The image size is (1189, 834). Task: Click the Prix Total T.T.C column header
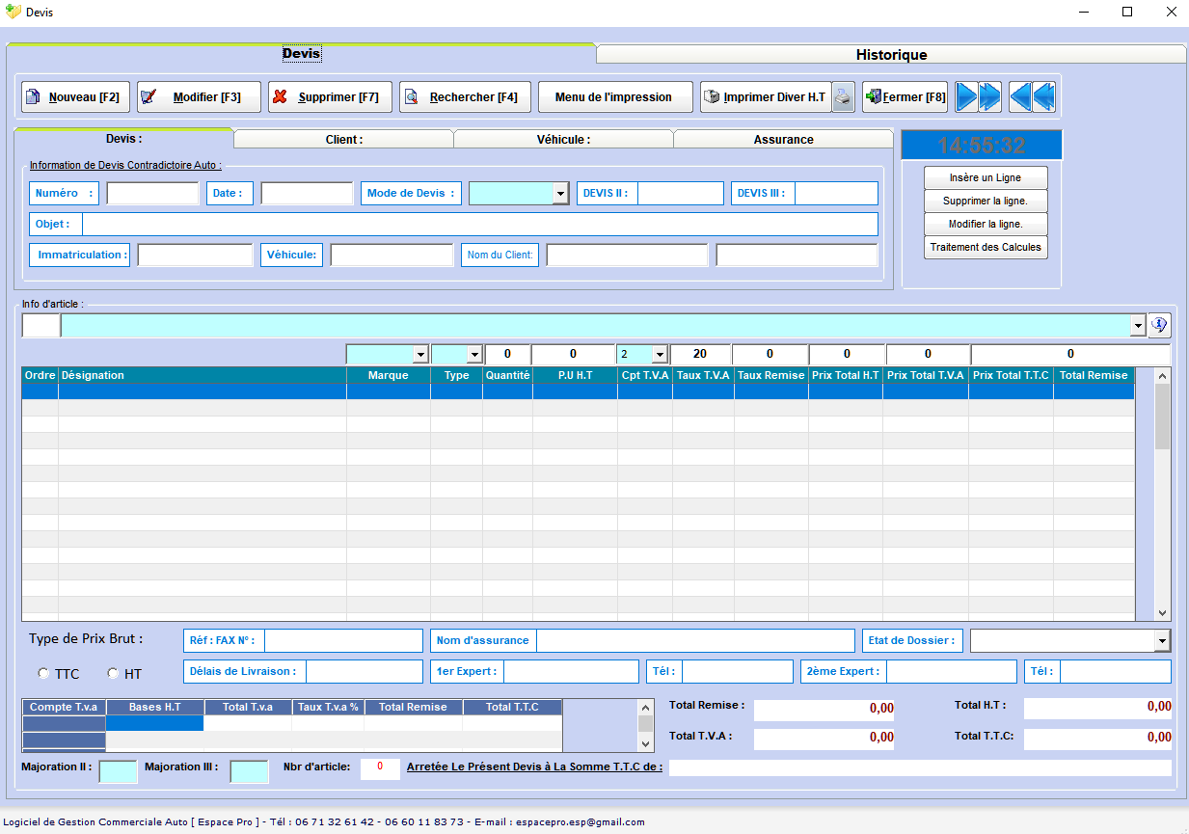[1012, 375]
